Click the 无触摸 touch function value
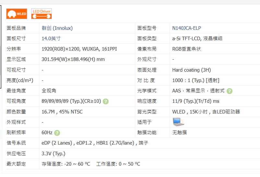Image resolution: width=260 pixels, height=177 pixels. [x=179, y=133]
